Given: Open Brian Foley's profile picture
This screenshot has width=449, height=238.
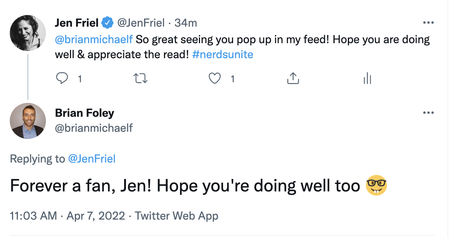Looking at the screenshot, I should point(28,121).
